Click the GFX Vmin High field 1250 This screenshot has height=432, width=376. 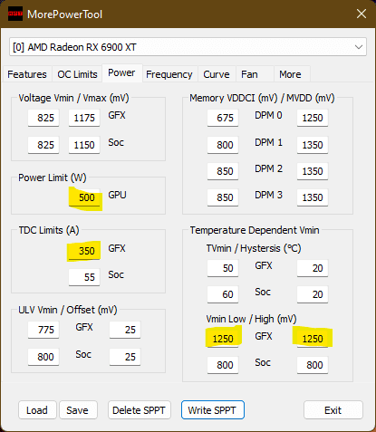(313, 339)
